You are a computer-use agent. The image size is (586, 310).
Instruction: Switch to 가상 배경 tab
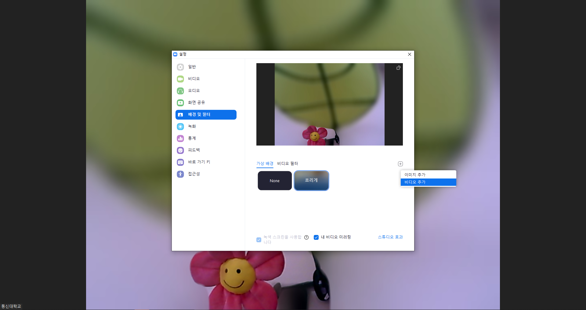(265, 164)
